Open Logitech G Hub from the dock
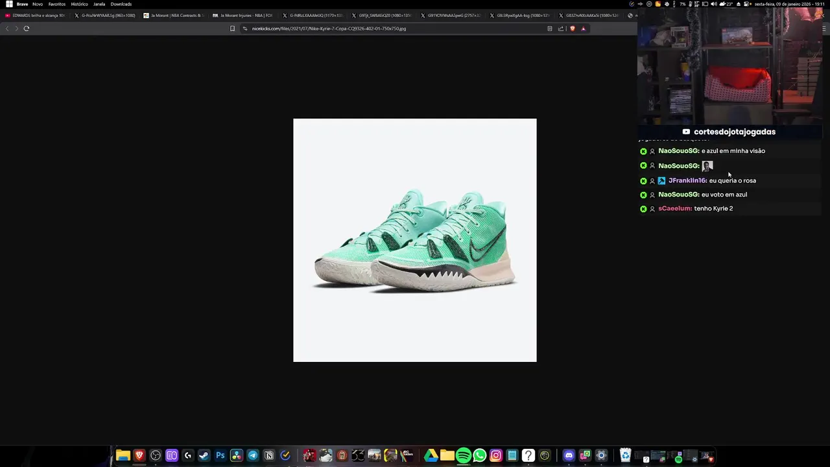Viewport: 830px width, 467px height. (187, 455)
